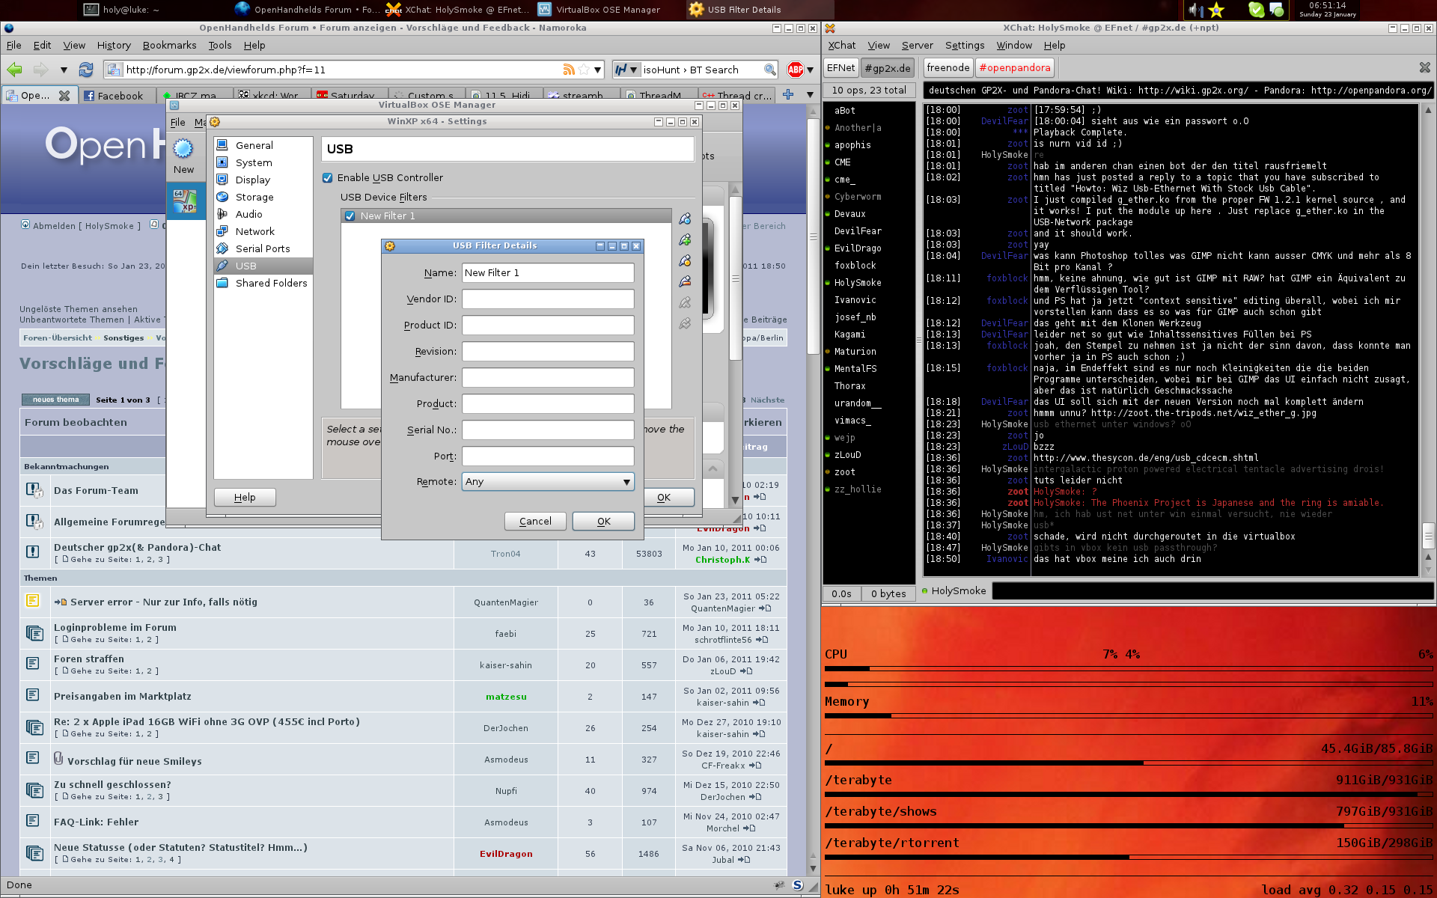Select Serial Ports settings category
The image size is (1437, 898).
tap(263, 248)
